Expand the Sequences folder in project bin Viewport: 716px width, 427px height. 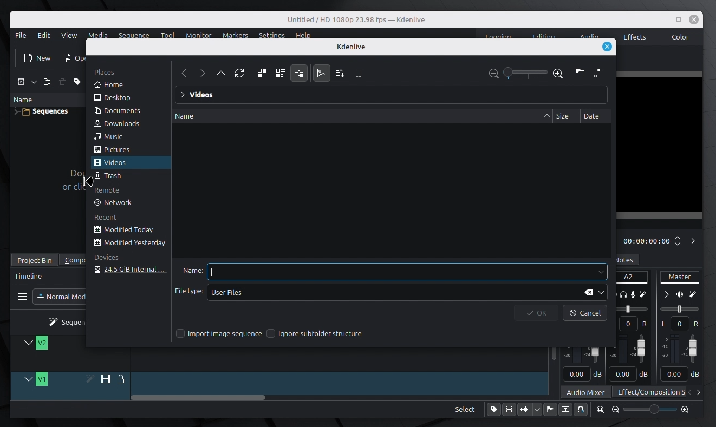[x=16, y=112]
